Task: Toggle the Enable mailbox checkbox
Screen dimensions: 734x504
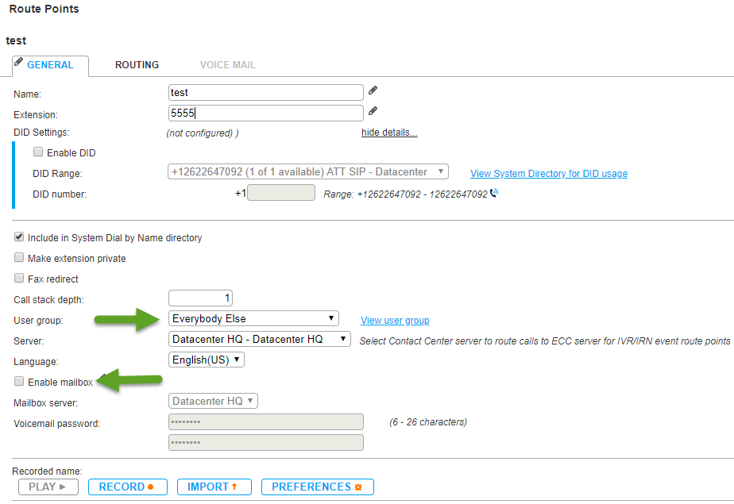Action: [x=19, y=382]
